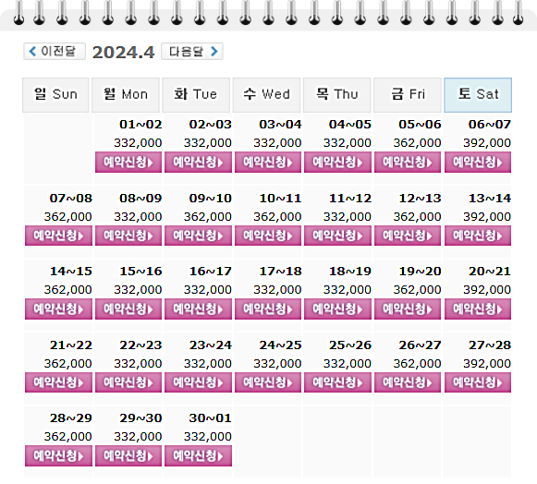The width and height of the screenshot is (537, 484).
Task: Go to next month (다음달)
Action: [192, 52]
